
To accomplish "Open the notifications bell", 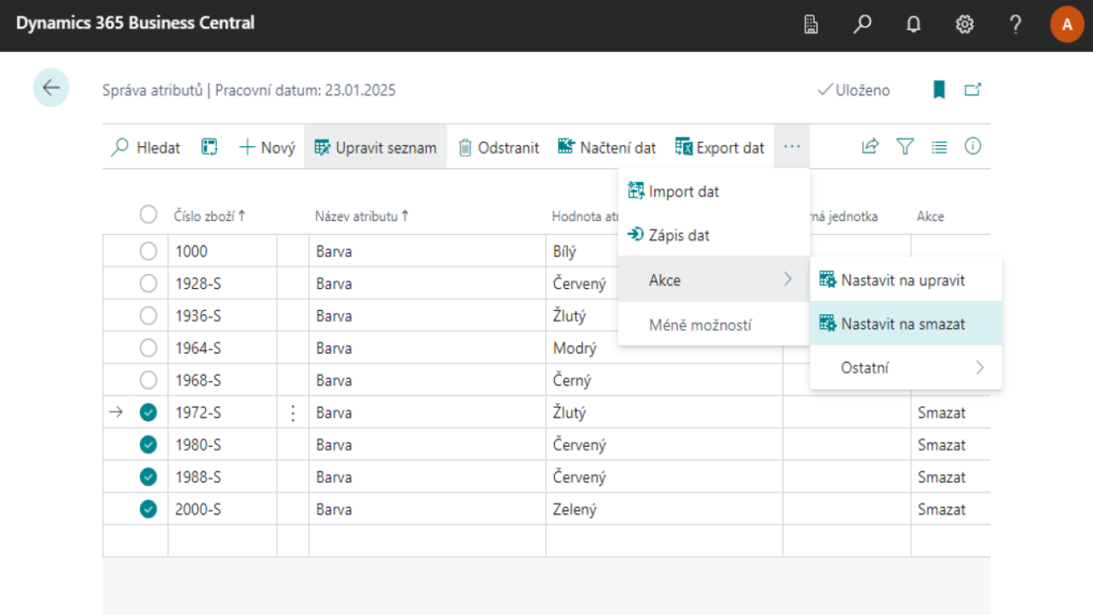I will pos(914,25).
